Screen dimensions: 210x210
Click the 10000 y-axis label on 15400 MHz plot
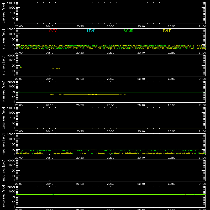point(11,187)
